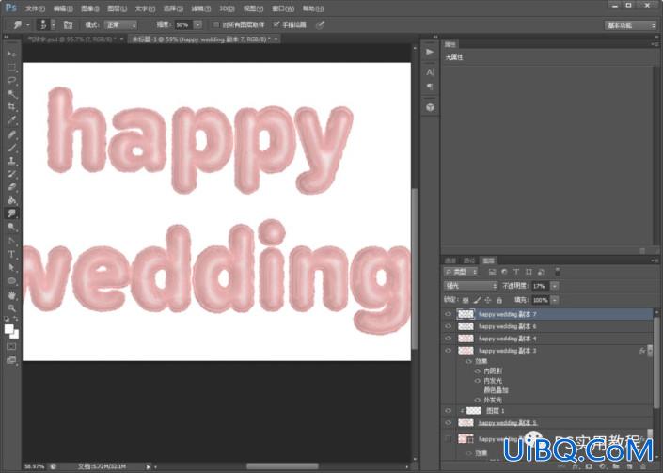This screenshot has width=663, height=473.
Task: Open the brush panel toggle in options bar
Action: tap(68, 25)
